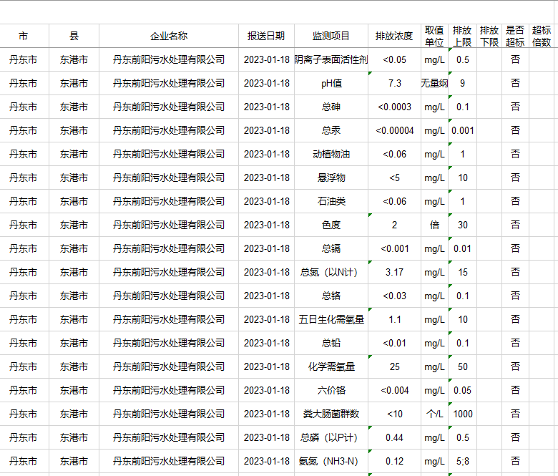Click the 报送日期 header cell

(x=267, y=36)
